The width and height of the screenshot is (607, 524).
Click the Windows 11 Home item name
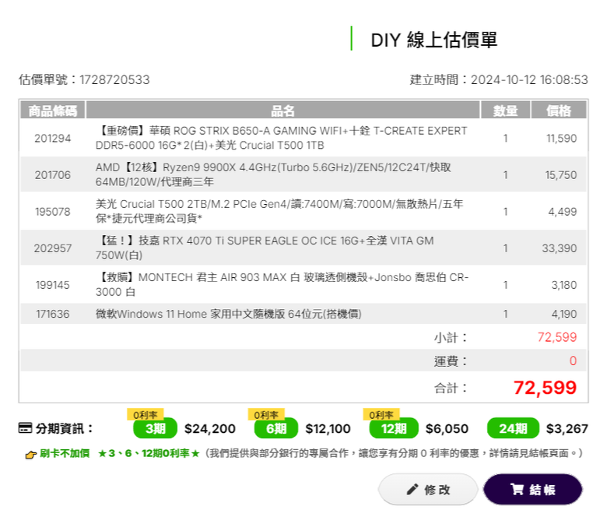228,314
